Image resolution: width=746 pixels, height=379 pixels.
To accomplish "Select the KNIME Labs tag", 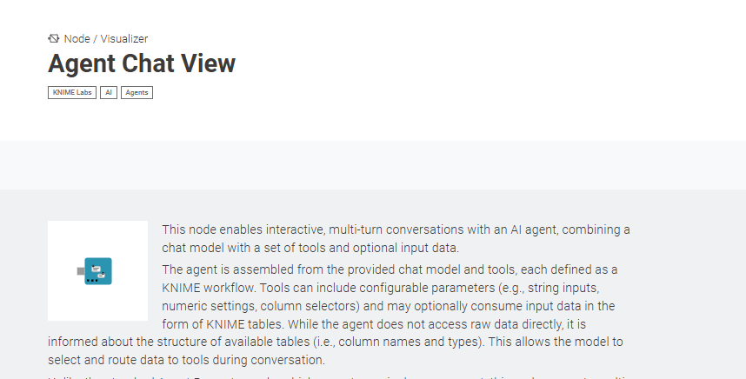I will click(x=72, y=92).
